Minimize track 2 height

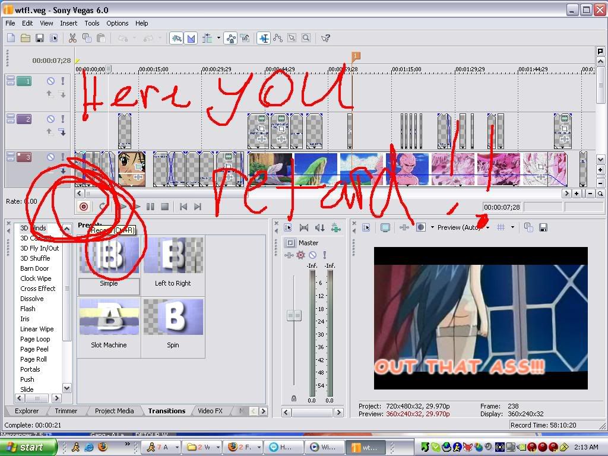(11, 116)
